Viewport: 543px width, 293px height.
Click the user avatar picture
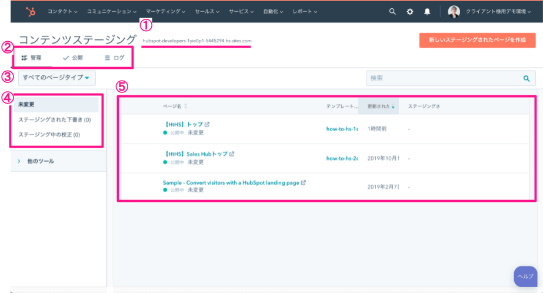pos(454,11)
